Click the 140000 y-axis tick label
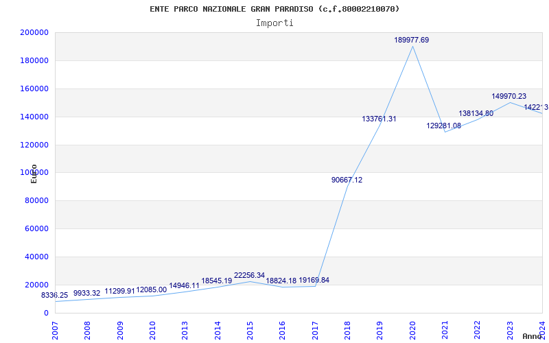Viewport: 549px width, 343px height. (34, 117)
